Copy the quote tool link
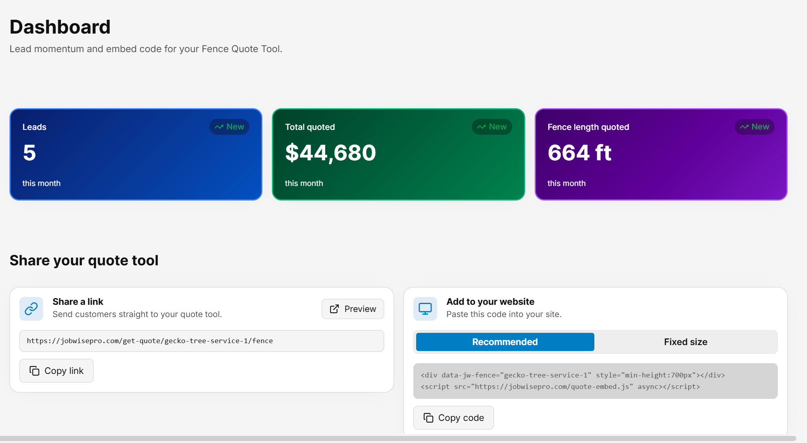Image resolution: width=807 pixels, height=443 pixels. click(x=57, y=371)
